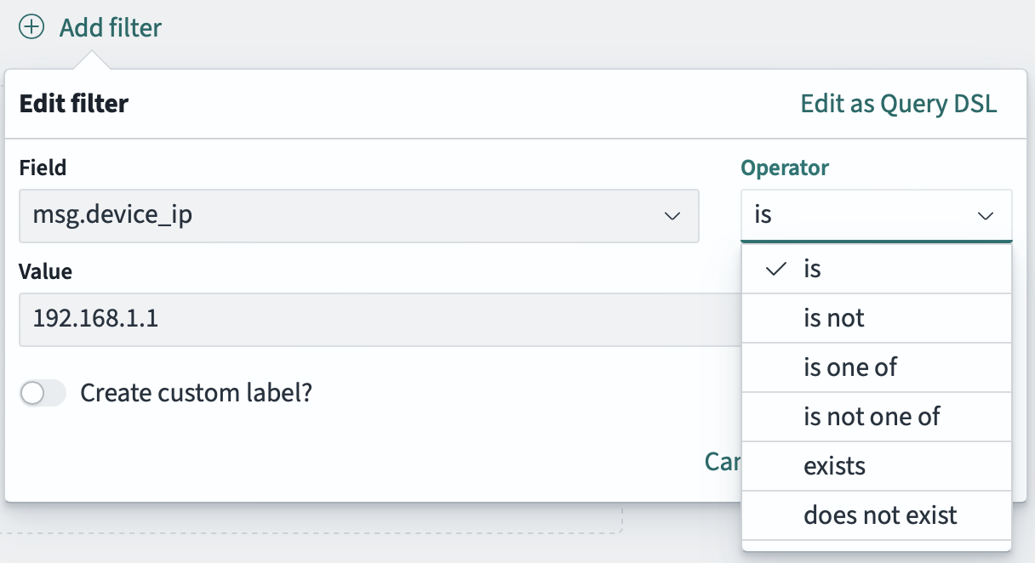The width and height of the screenshot is (1035, 563).
Task: Open Edit as Query DSL
Action: click(x=898, y=103)
